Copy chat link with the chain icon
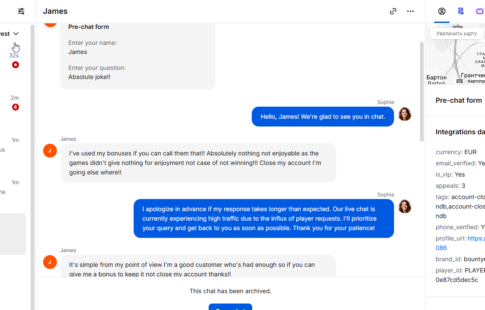This screenshot has width=485, height=310. (393, 12)
